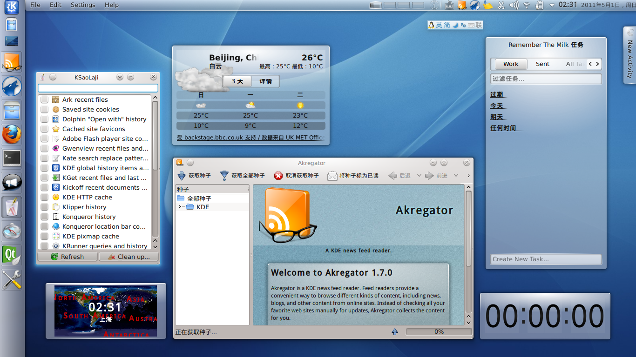Click Cancel Feed Fetches (取消获取种子)

click(x=297, y=176)
